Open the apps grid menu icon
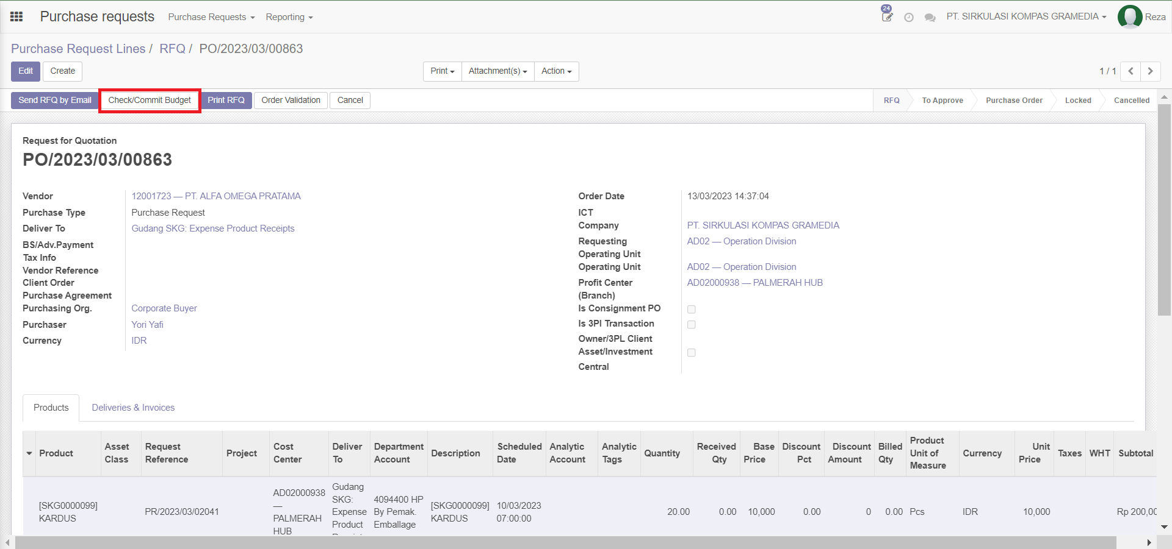This screenshot has height=549, width=1172. 16,16
